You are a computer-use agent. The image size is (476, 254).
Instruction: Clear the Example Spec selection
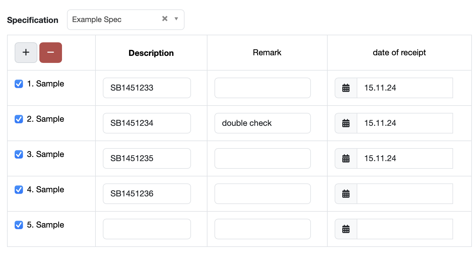[x=165, y=19]
